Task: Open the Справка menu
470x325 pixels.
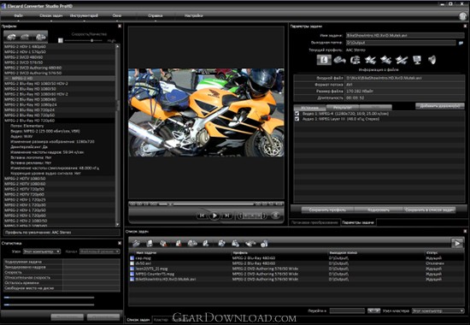Action: click(155, 15)
